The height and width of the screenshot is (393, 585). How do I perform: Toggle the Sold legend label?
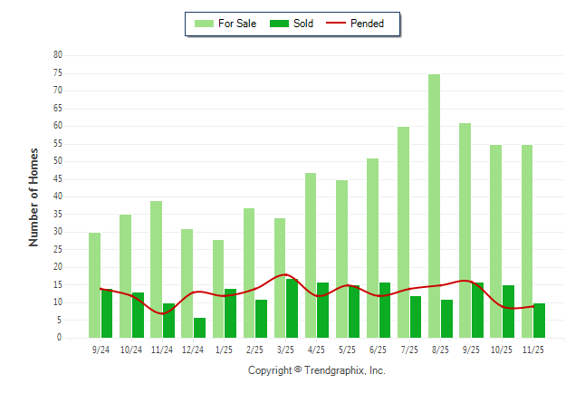tap(303, 24)
